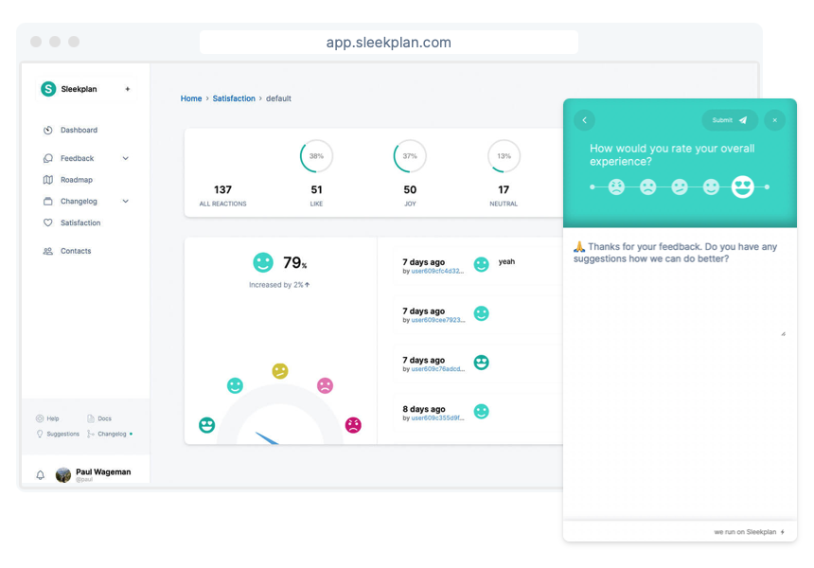Submit the satisfaction rating
The image size is (814, 568).
point(729,120)
